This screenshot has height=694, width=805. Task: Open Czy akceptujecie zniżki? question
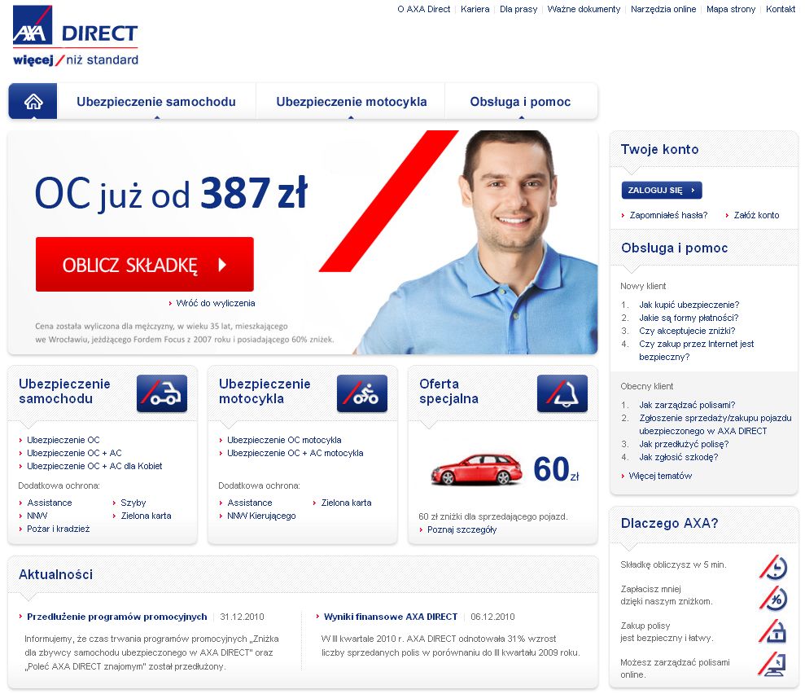point(687,331)
